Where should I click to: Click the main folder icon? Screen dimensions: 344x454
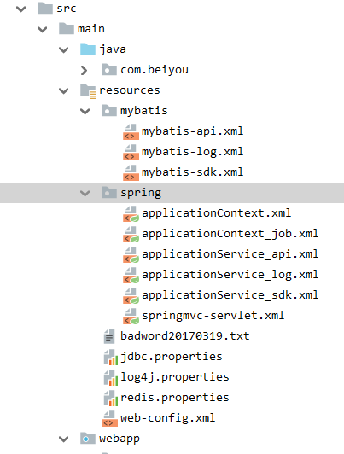point(67,28)
